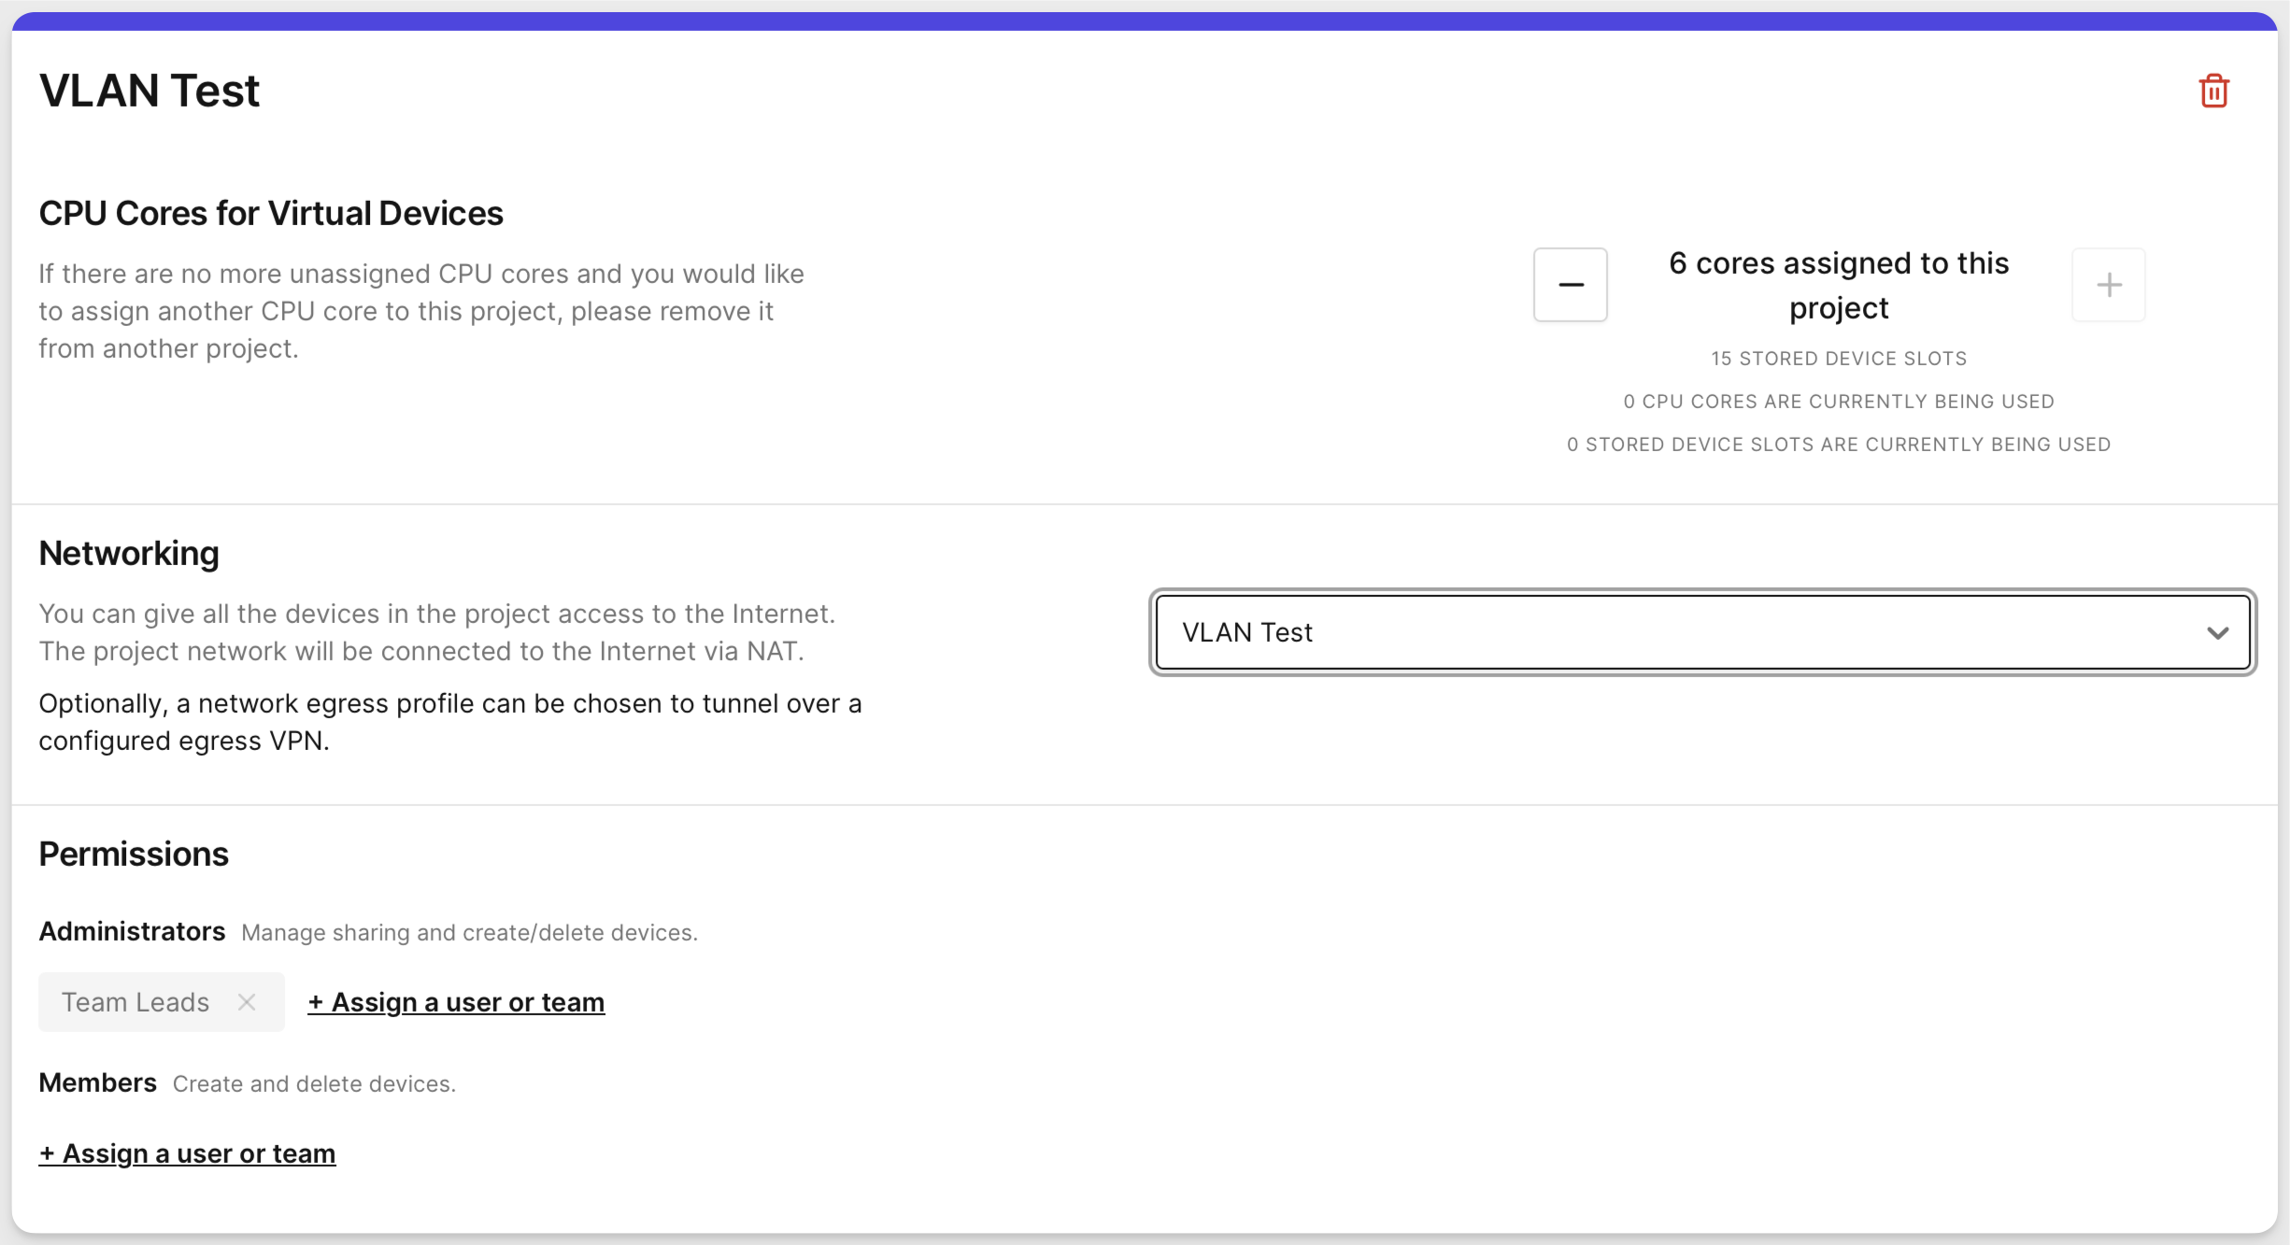This screenshot has width=2290, height=1245.
Task: Remove Team Leads from Administrators via X
Action: [x=247, y=1002]
